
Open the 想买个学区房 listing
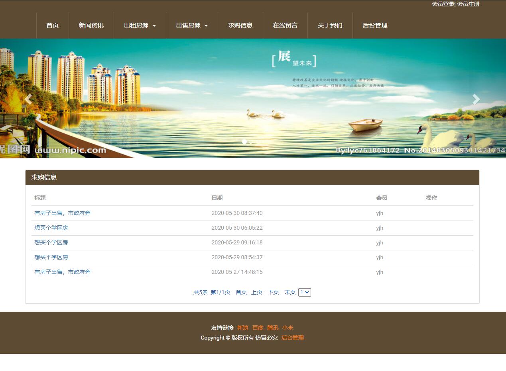[51, 228]
